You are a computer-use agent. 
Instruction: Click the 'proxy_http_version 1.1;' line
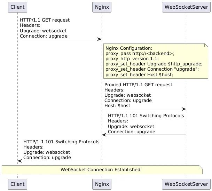point(132,59)
